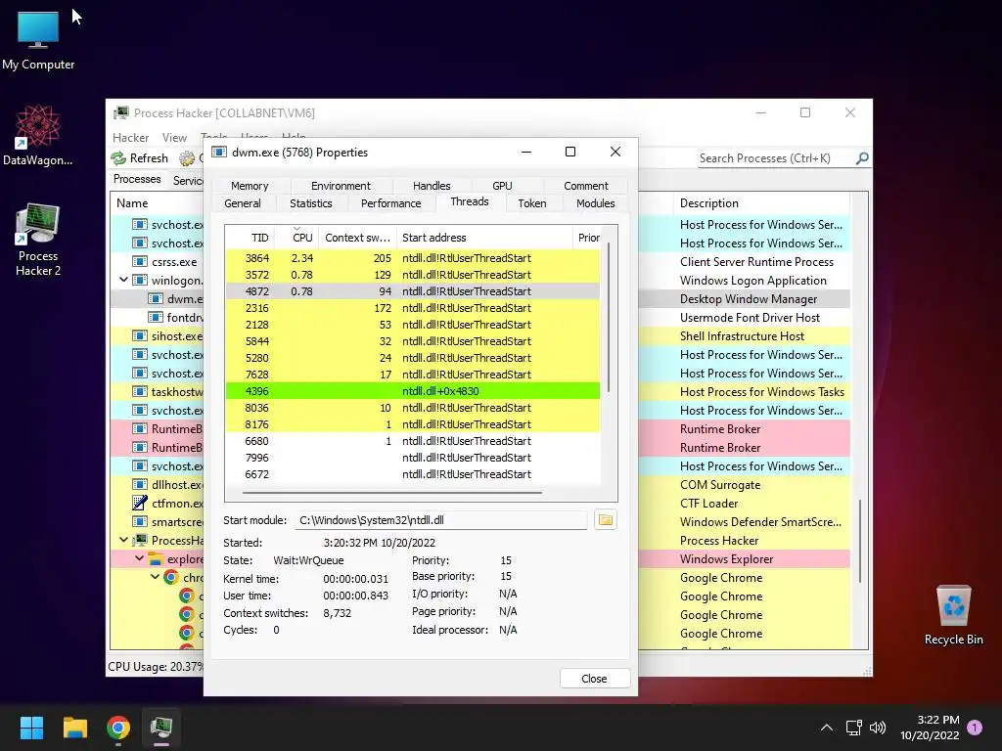Switch to the Modules tab
1002x751 pixels.
pos(595,203)
